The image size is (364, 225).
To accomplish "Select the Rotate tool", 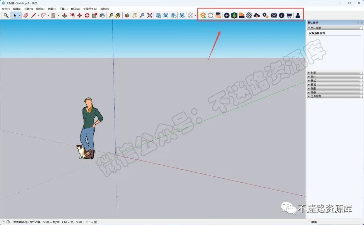I will (87, 15).
